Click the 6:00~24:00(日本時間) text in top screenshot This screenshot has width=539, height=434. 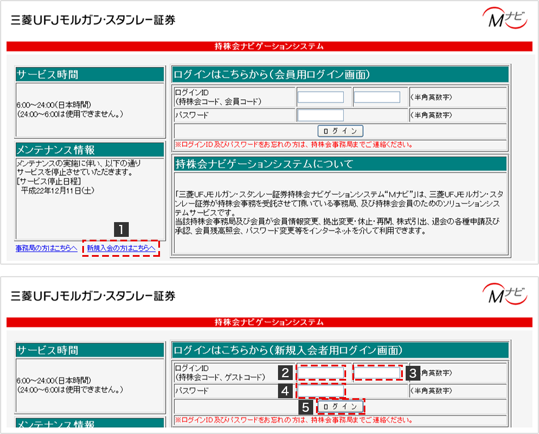pyautogui.click(x=54, y=105)
